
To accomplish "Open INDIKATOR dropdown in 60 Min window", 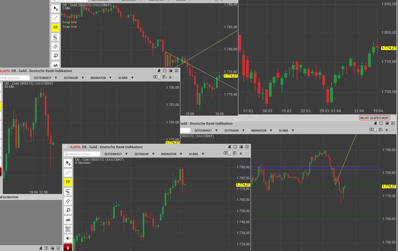I will click(x=101, y=78).
